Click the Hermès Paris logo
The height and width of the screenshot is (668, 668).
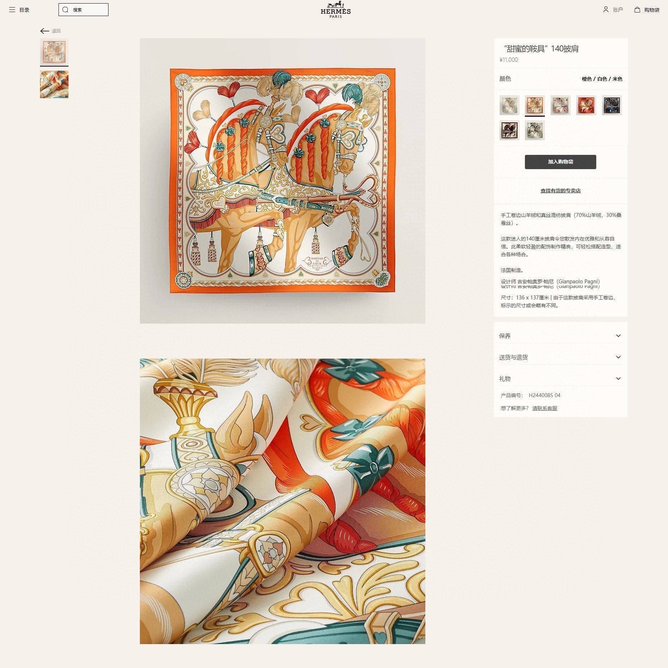(x=335, y=10)
